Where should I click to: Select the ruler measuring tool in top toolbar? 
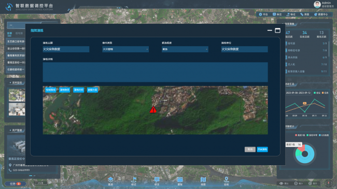click(x=302, y=14)
